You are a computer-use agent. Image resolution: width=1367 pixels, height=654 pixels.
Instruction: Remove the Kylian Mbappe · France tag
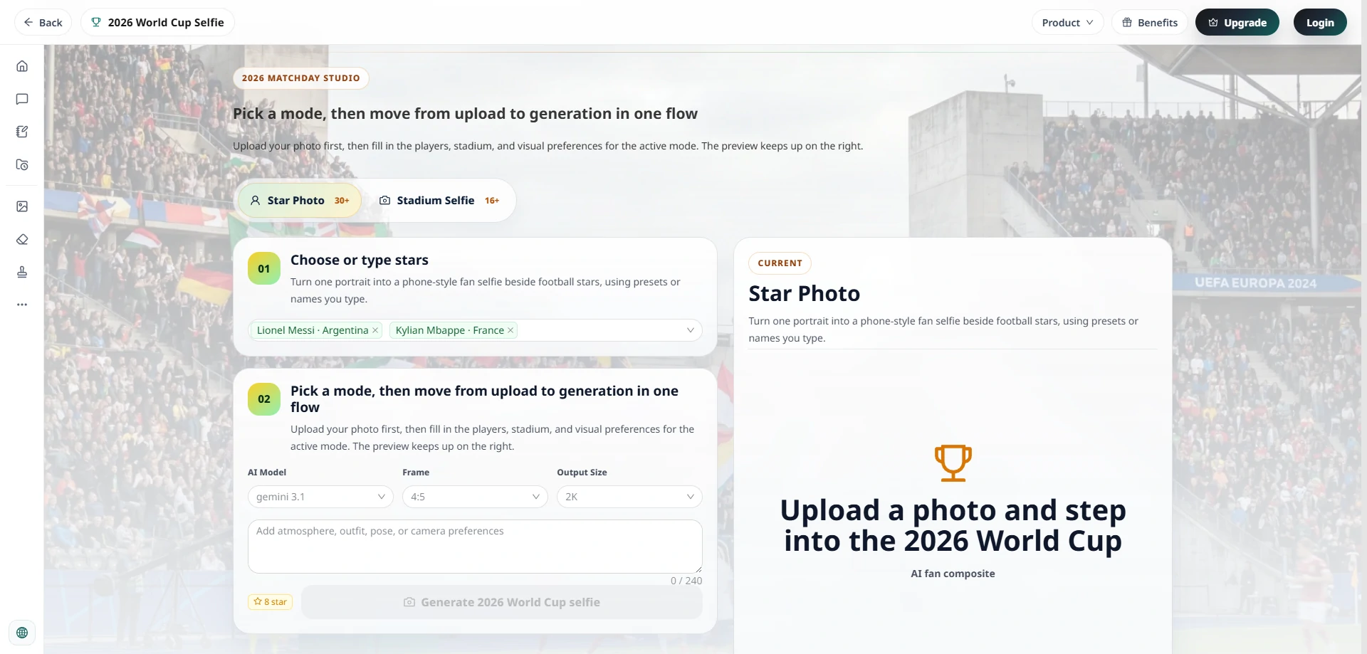pyautogui.click(x=510, y=330)
